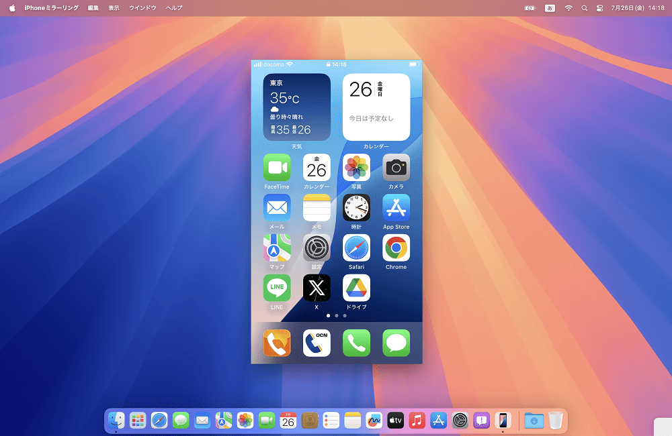672x436 pixels.
Task: Select the second home screen page dot
Action: coord(337,316)
